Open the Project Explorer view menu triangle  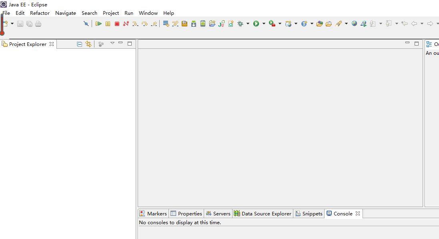coord(112,44)
